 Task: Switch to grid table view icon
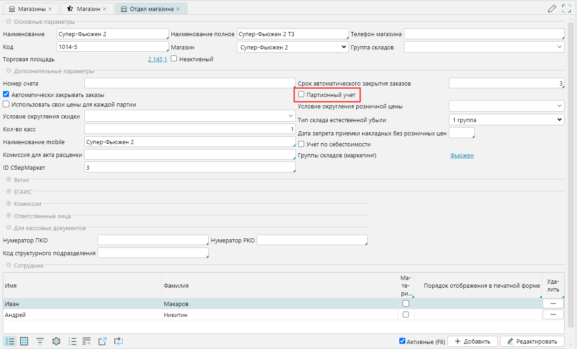tap(24, 341)
